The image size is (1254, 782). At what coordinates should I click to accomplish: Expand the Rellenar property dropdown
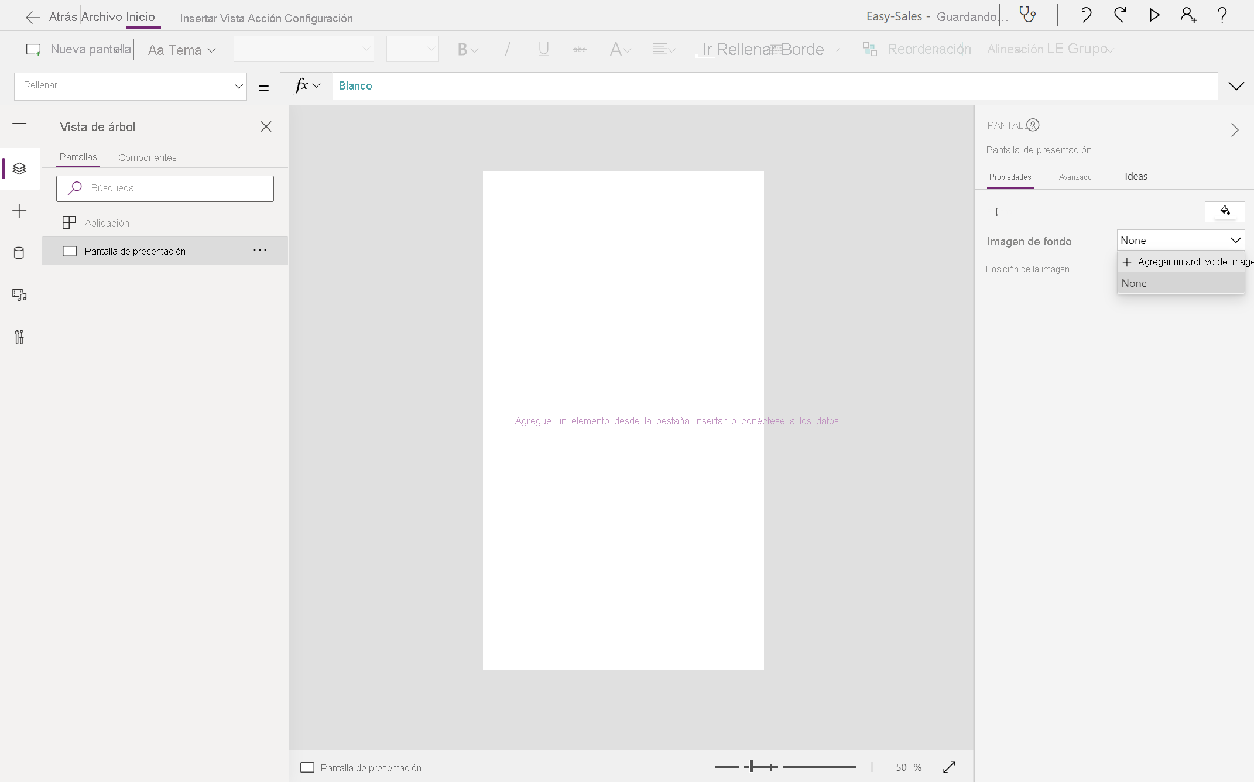238,86
